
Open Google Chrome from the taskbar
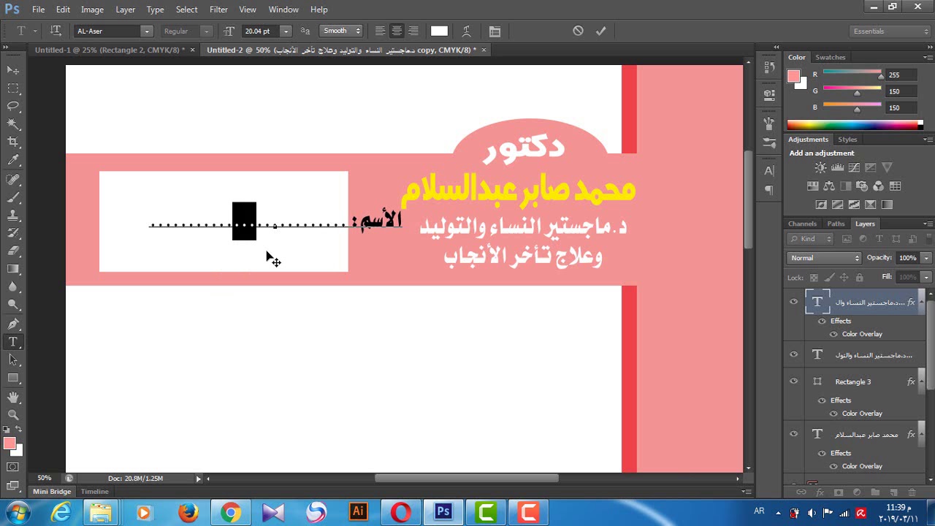pyautogui.click(x=231, y=512)
